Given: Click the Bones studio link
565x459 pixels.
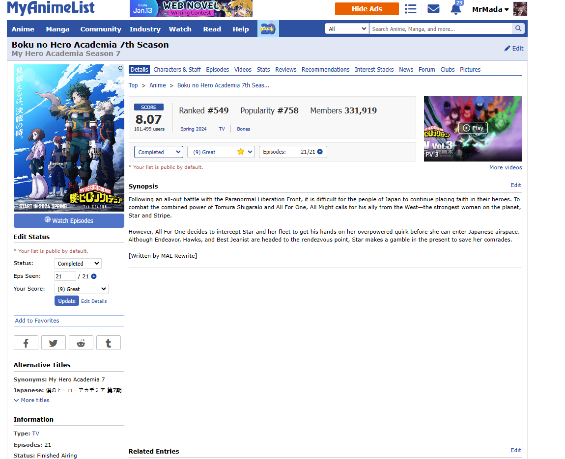Looking at the screenshot, I should click(x=244, y=129).
